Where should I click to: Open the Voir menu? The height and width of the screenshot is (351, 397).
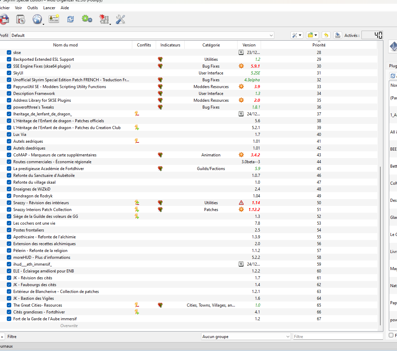(x=18, y=8)
